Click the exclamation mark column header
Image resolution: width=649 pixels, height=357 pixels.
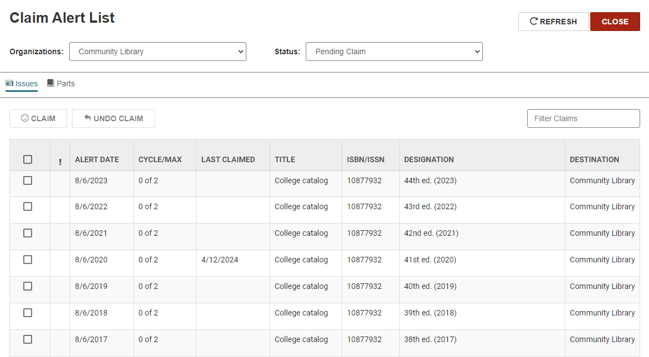59,159
